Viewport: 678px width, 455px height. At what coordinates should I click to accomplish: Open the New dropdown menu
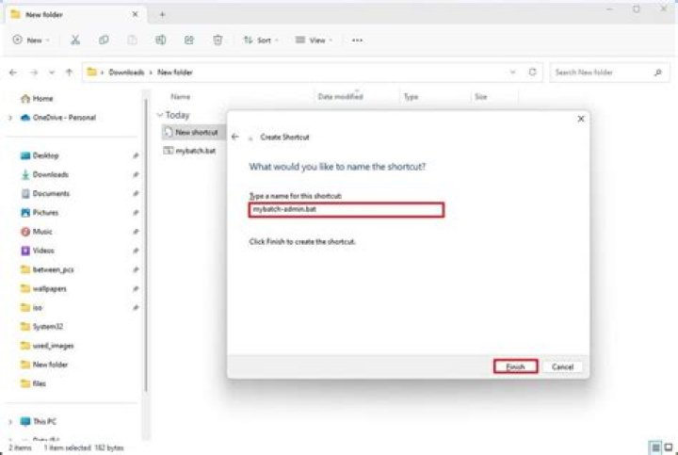(31, 41)
